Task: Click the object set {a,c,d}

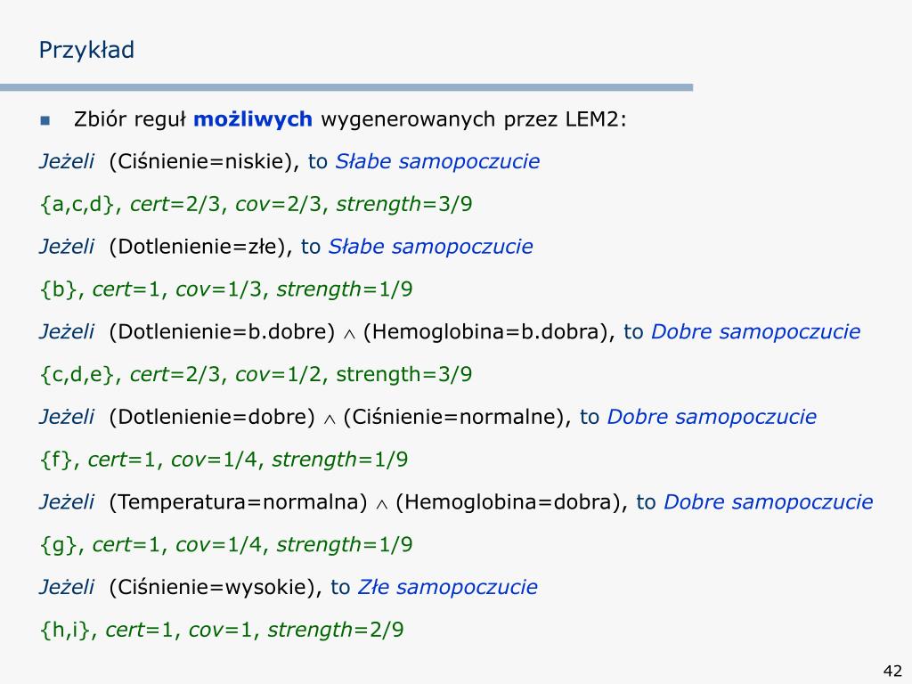Action: pos(77,204)
